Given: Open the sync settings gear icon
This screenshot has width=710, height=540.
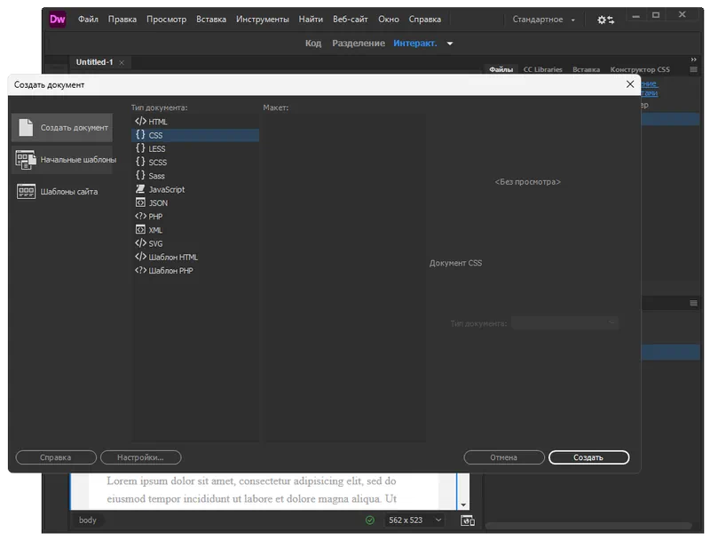Looking at the screenshot, I should point(605,20).
